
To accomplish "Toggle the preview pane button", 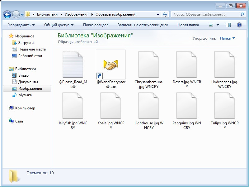I will tap(228, 25).
